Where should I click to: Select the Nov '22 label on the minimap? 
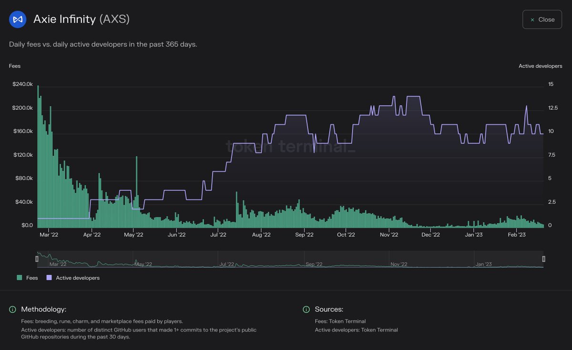pos(398,264)
